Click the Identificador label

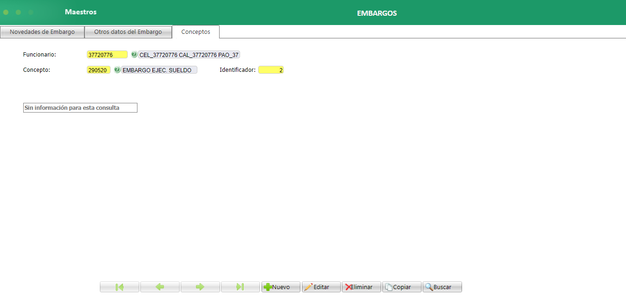click(237, 70)
